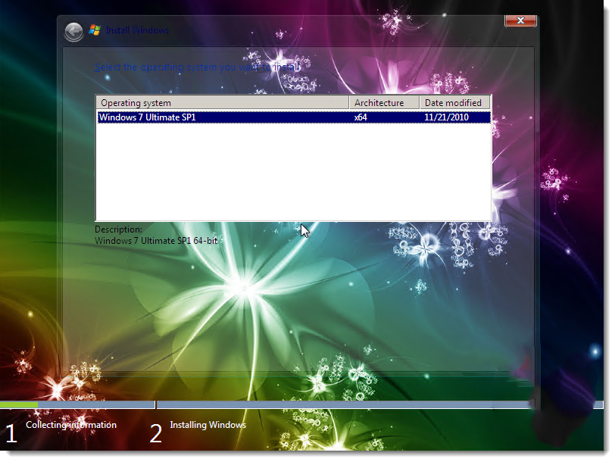The image size is (615, 462).
Task: Click the 'Windows 7 Ultimate SP1 64-bit' description
Action: (x=156, y=241)
